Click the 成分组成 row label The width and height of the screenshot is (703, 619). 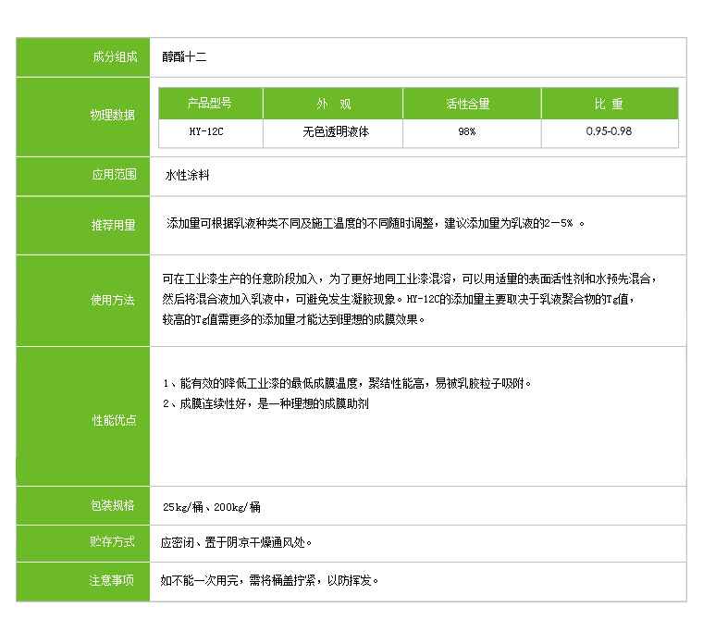click(113, 57)
